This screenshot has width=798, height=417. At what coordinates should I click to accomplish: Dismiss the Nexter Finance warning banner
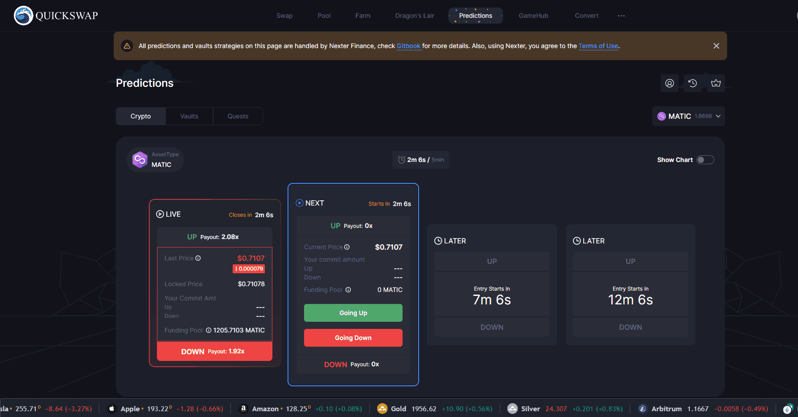coord(716,46)
